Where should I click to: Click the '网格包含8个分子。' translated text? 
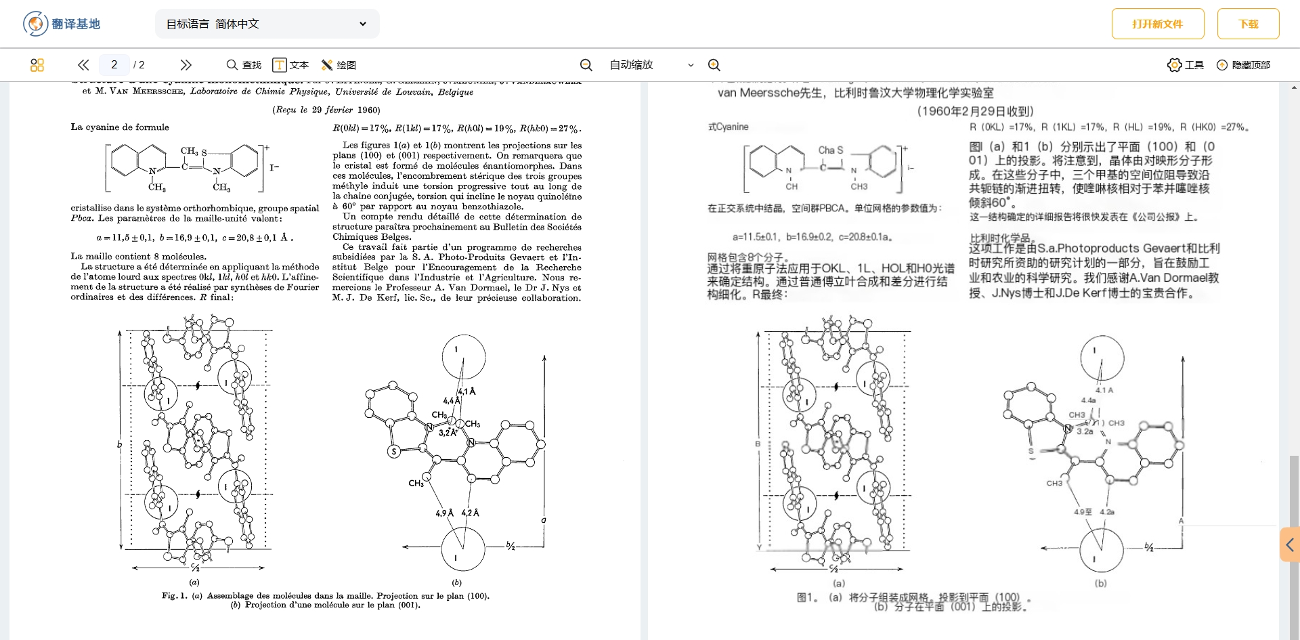(x=748, y=257)
